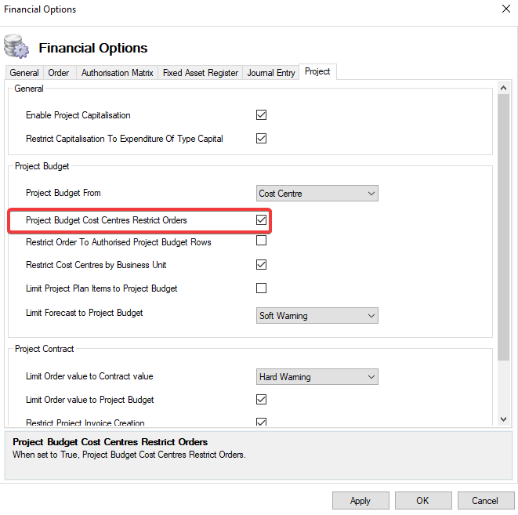
Task: Select the Journal Entry tab
Action: click(271, 73)
